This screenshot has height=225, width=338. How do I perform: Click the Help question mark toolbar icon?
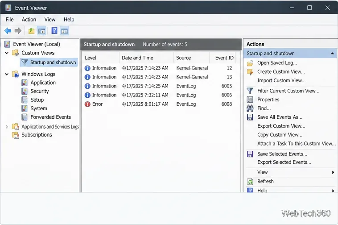pyautogui.click(x=54, y=31)
